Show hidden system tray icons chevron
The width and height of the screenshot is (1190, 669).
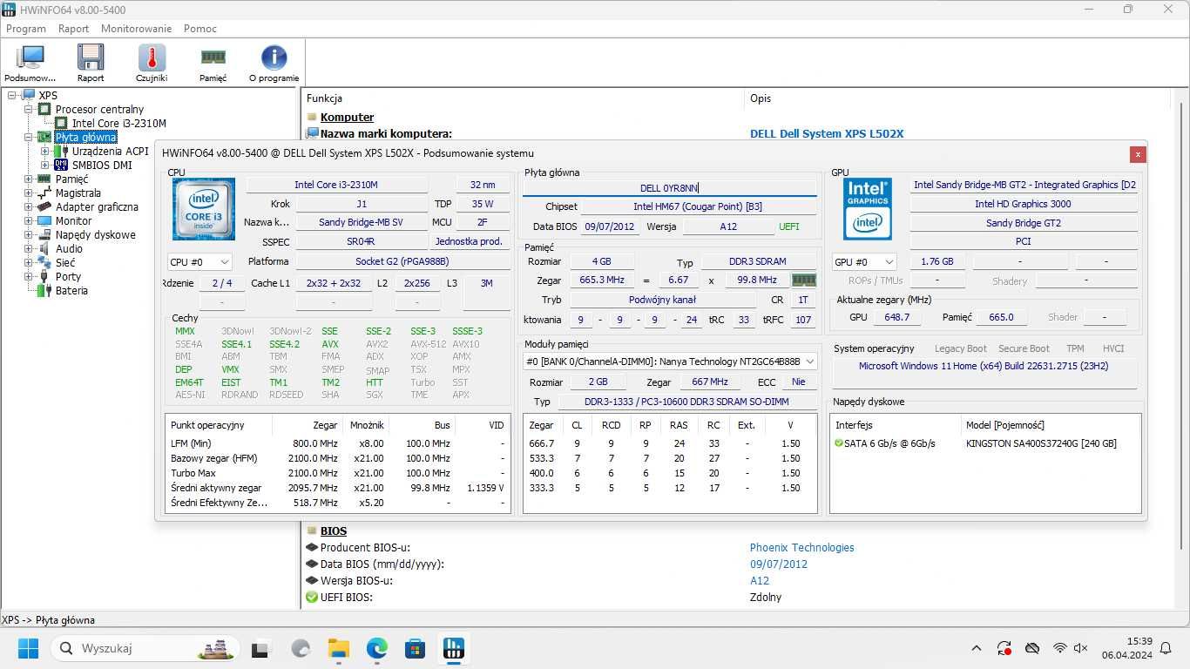tap(977, 649)
